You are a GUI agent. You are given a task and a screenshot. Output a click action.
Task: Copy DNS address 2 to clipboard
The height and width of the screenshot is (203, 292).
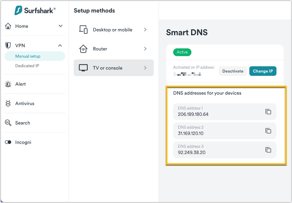tap(268, 131)
